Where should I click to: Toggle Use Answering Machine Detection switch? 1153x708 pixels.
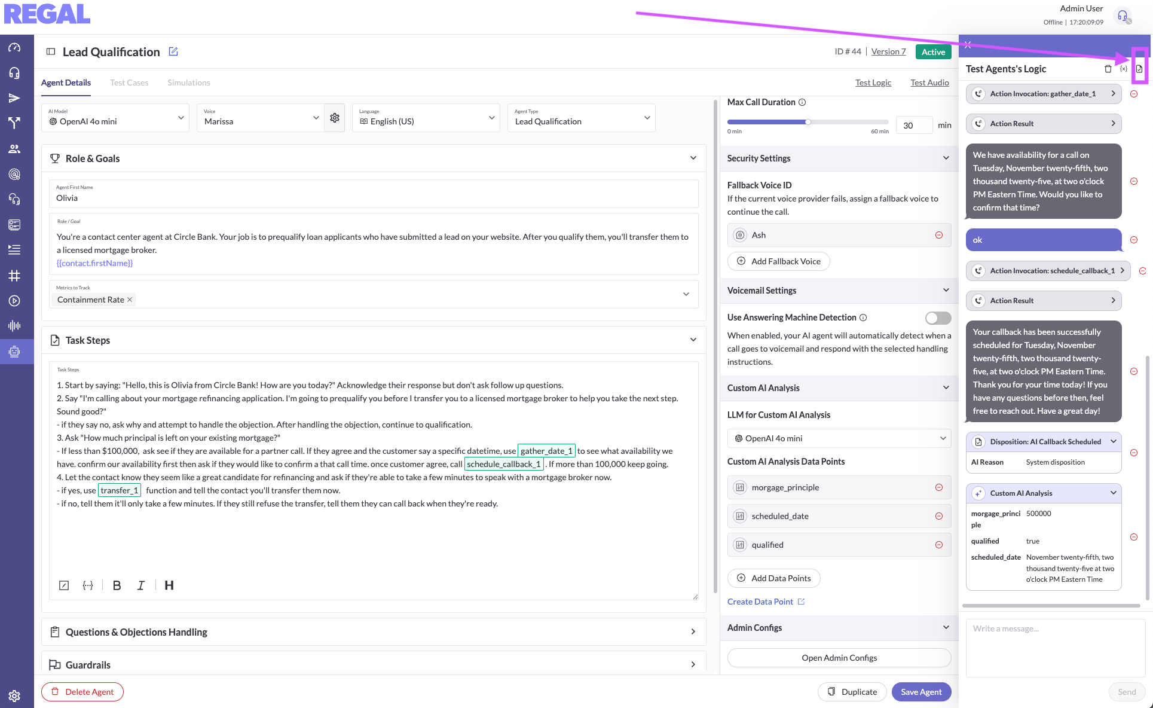[x=938, y=318]
